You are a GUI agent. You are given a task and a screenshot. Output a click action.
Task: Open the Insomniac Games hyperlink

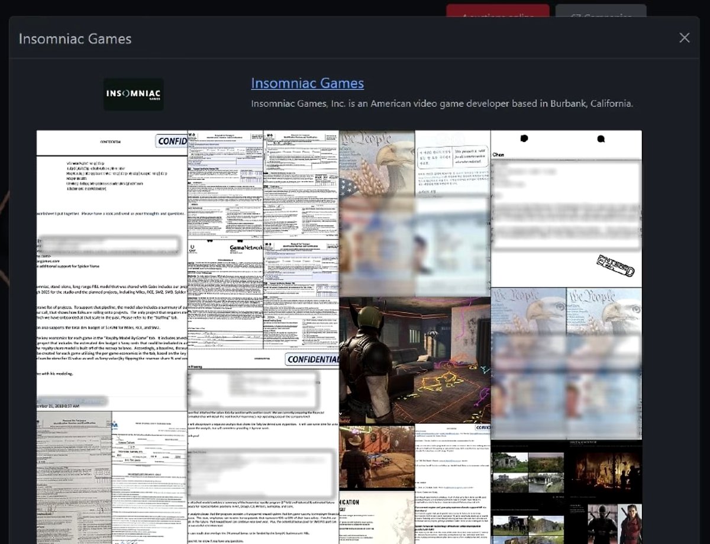tap(307, 83)
